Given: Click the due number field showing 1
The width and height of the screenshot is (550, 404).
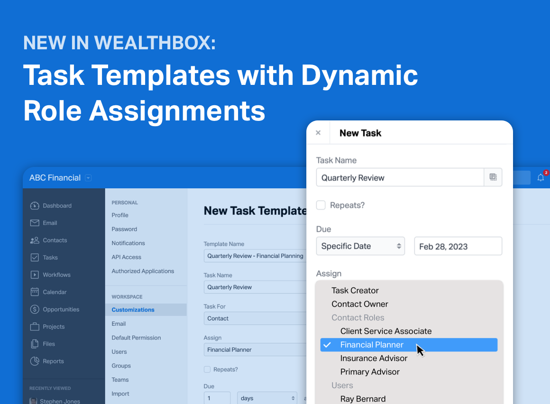Looking at the screenshot, I should [x=217, y=398].
